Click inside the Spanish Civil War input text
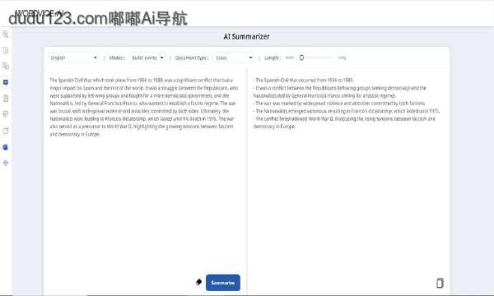Screen dimensions: 494x296 click(144, 107)
